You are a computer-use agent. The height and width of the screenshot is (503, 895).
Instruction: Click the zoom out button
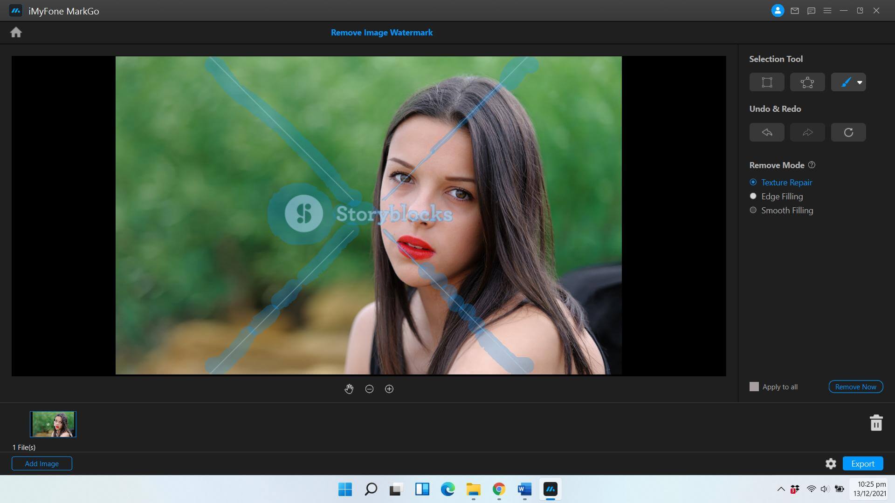[369, 388]
